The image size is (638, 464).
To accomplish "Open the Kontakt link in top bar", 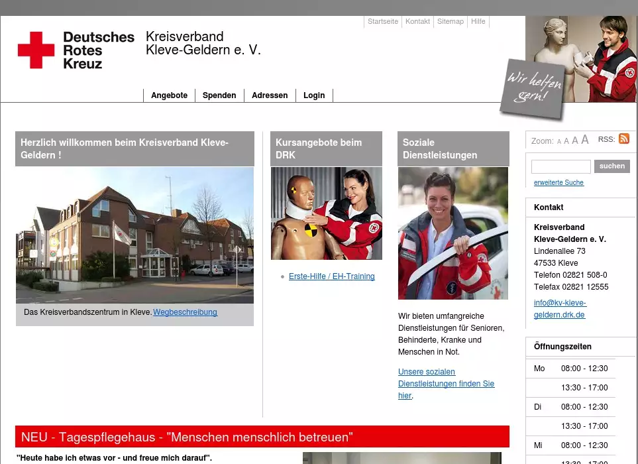I will pos(417,22).
